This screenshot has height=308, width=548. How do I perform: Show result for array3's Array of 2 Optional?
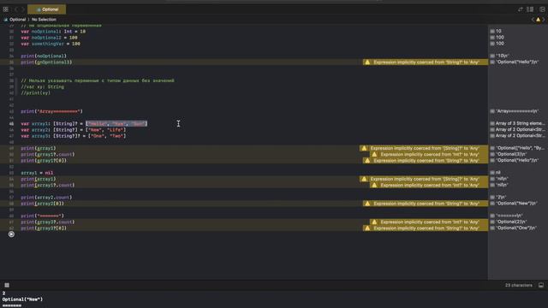point(492,136)
